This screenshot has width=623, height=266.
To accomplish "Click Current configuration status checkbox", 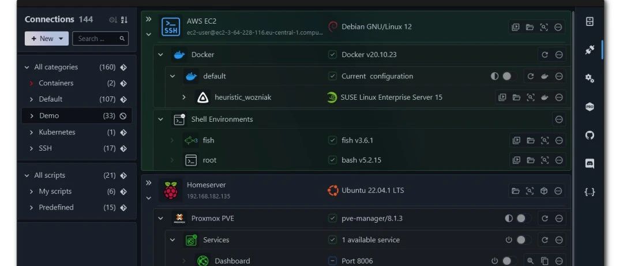I will click(x=333, y=76).
